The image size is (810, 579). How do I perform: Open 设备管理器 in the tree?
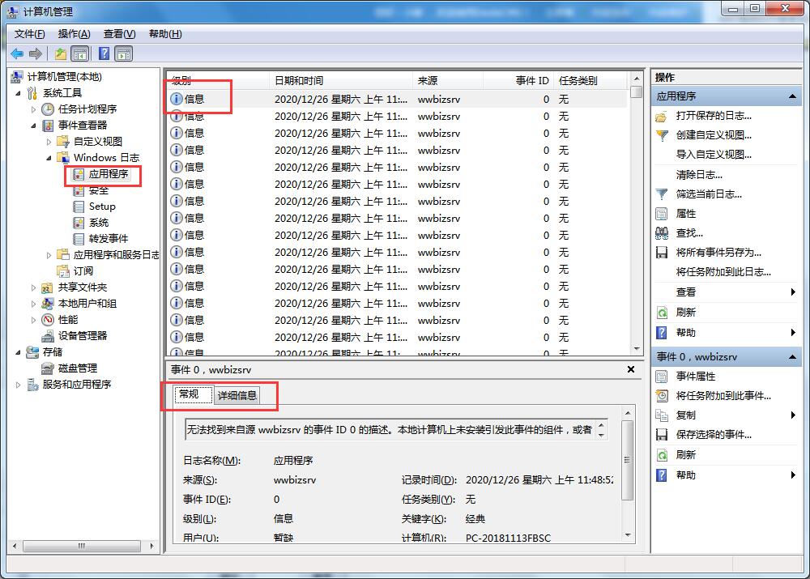(x=83, y=336)
